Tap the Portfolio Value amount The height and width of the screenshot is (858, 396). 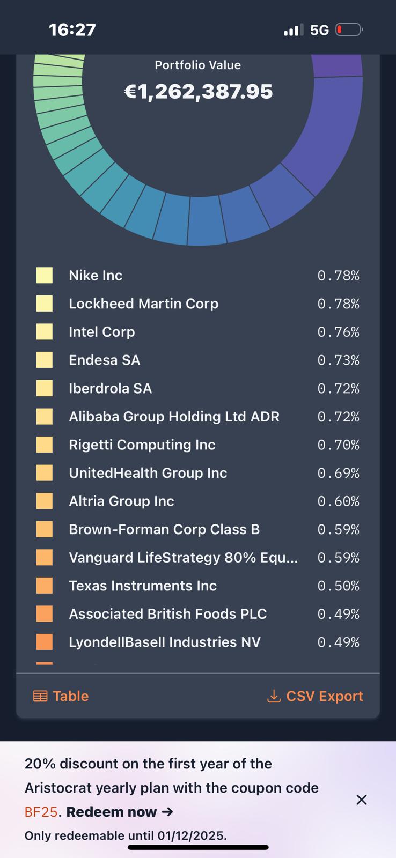click(x=199, y=92)
